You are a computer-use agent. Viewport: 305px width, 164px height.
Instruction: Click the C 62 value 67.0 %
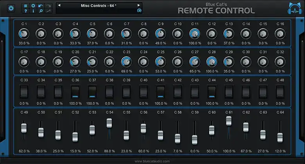click(246, 151)
